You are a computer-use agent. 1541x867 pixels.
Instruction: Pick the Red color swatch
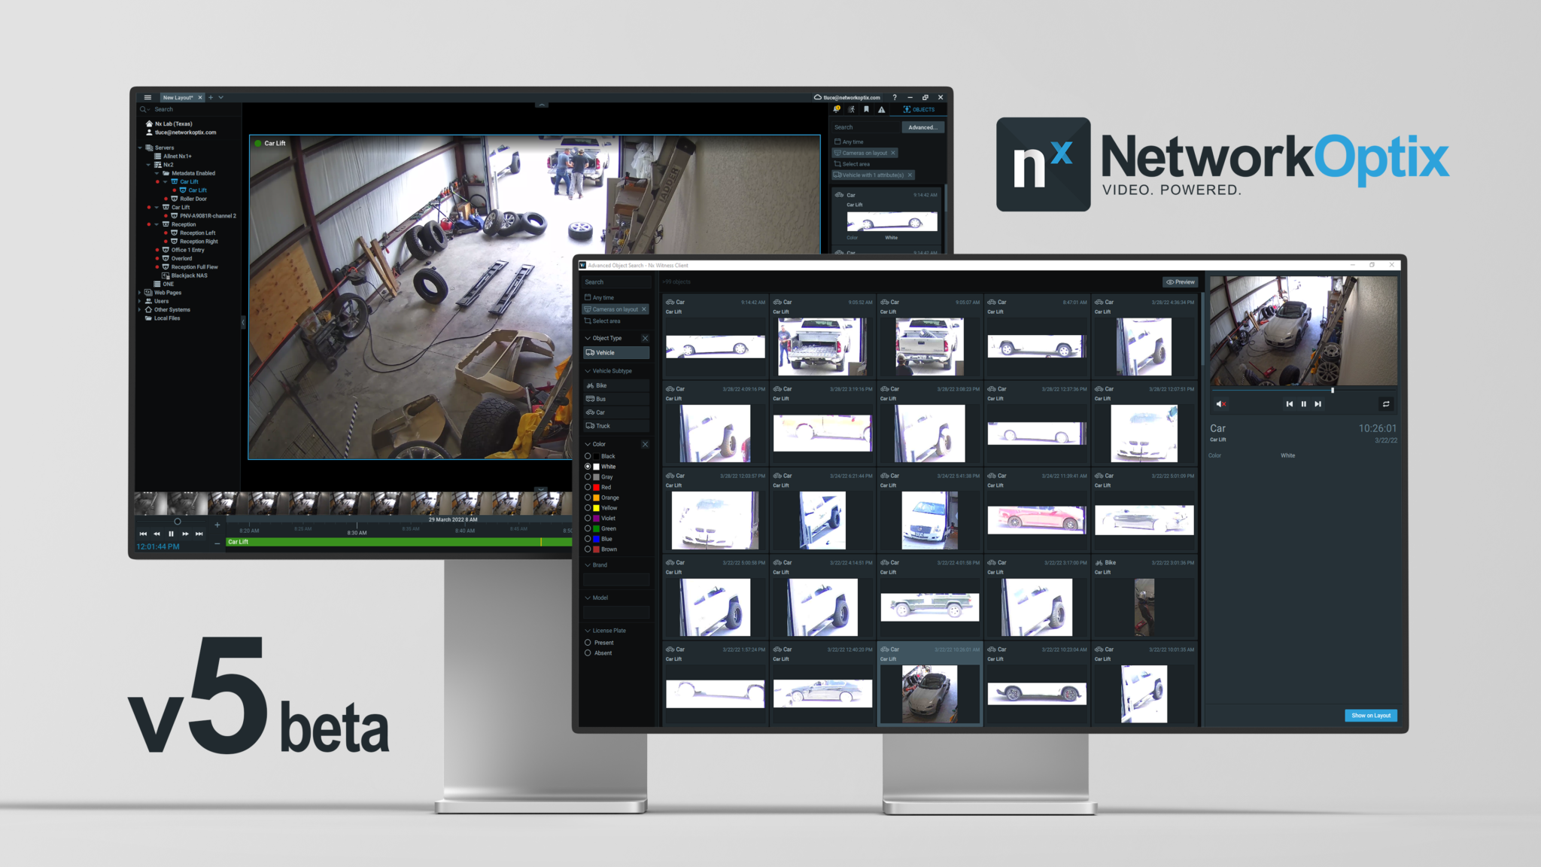(597, 487)
